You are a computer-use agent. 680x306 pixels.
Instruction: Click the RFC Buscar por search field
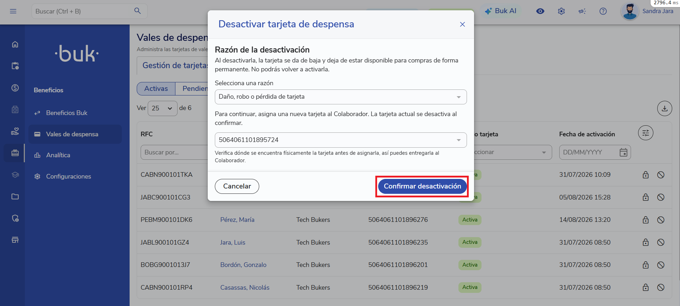coord(174,152)
